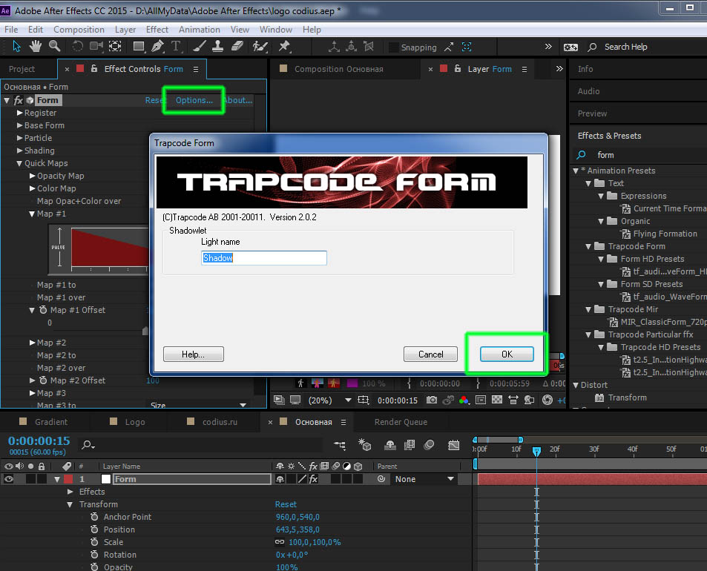
Task: Click the Light name input field
Action: coord(264,258)
